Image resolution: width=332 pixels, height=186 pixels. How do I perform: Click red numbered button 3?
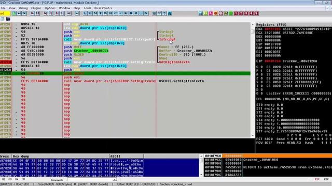click(x=246, y=13)
